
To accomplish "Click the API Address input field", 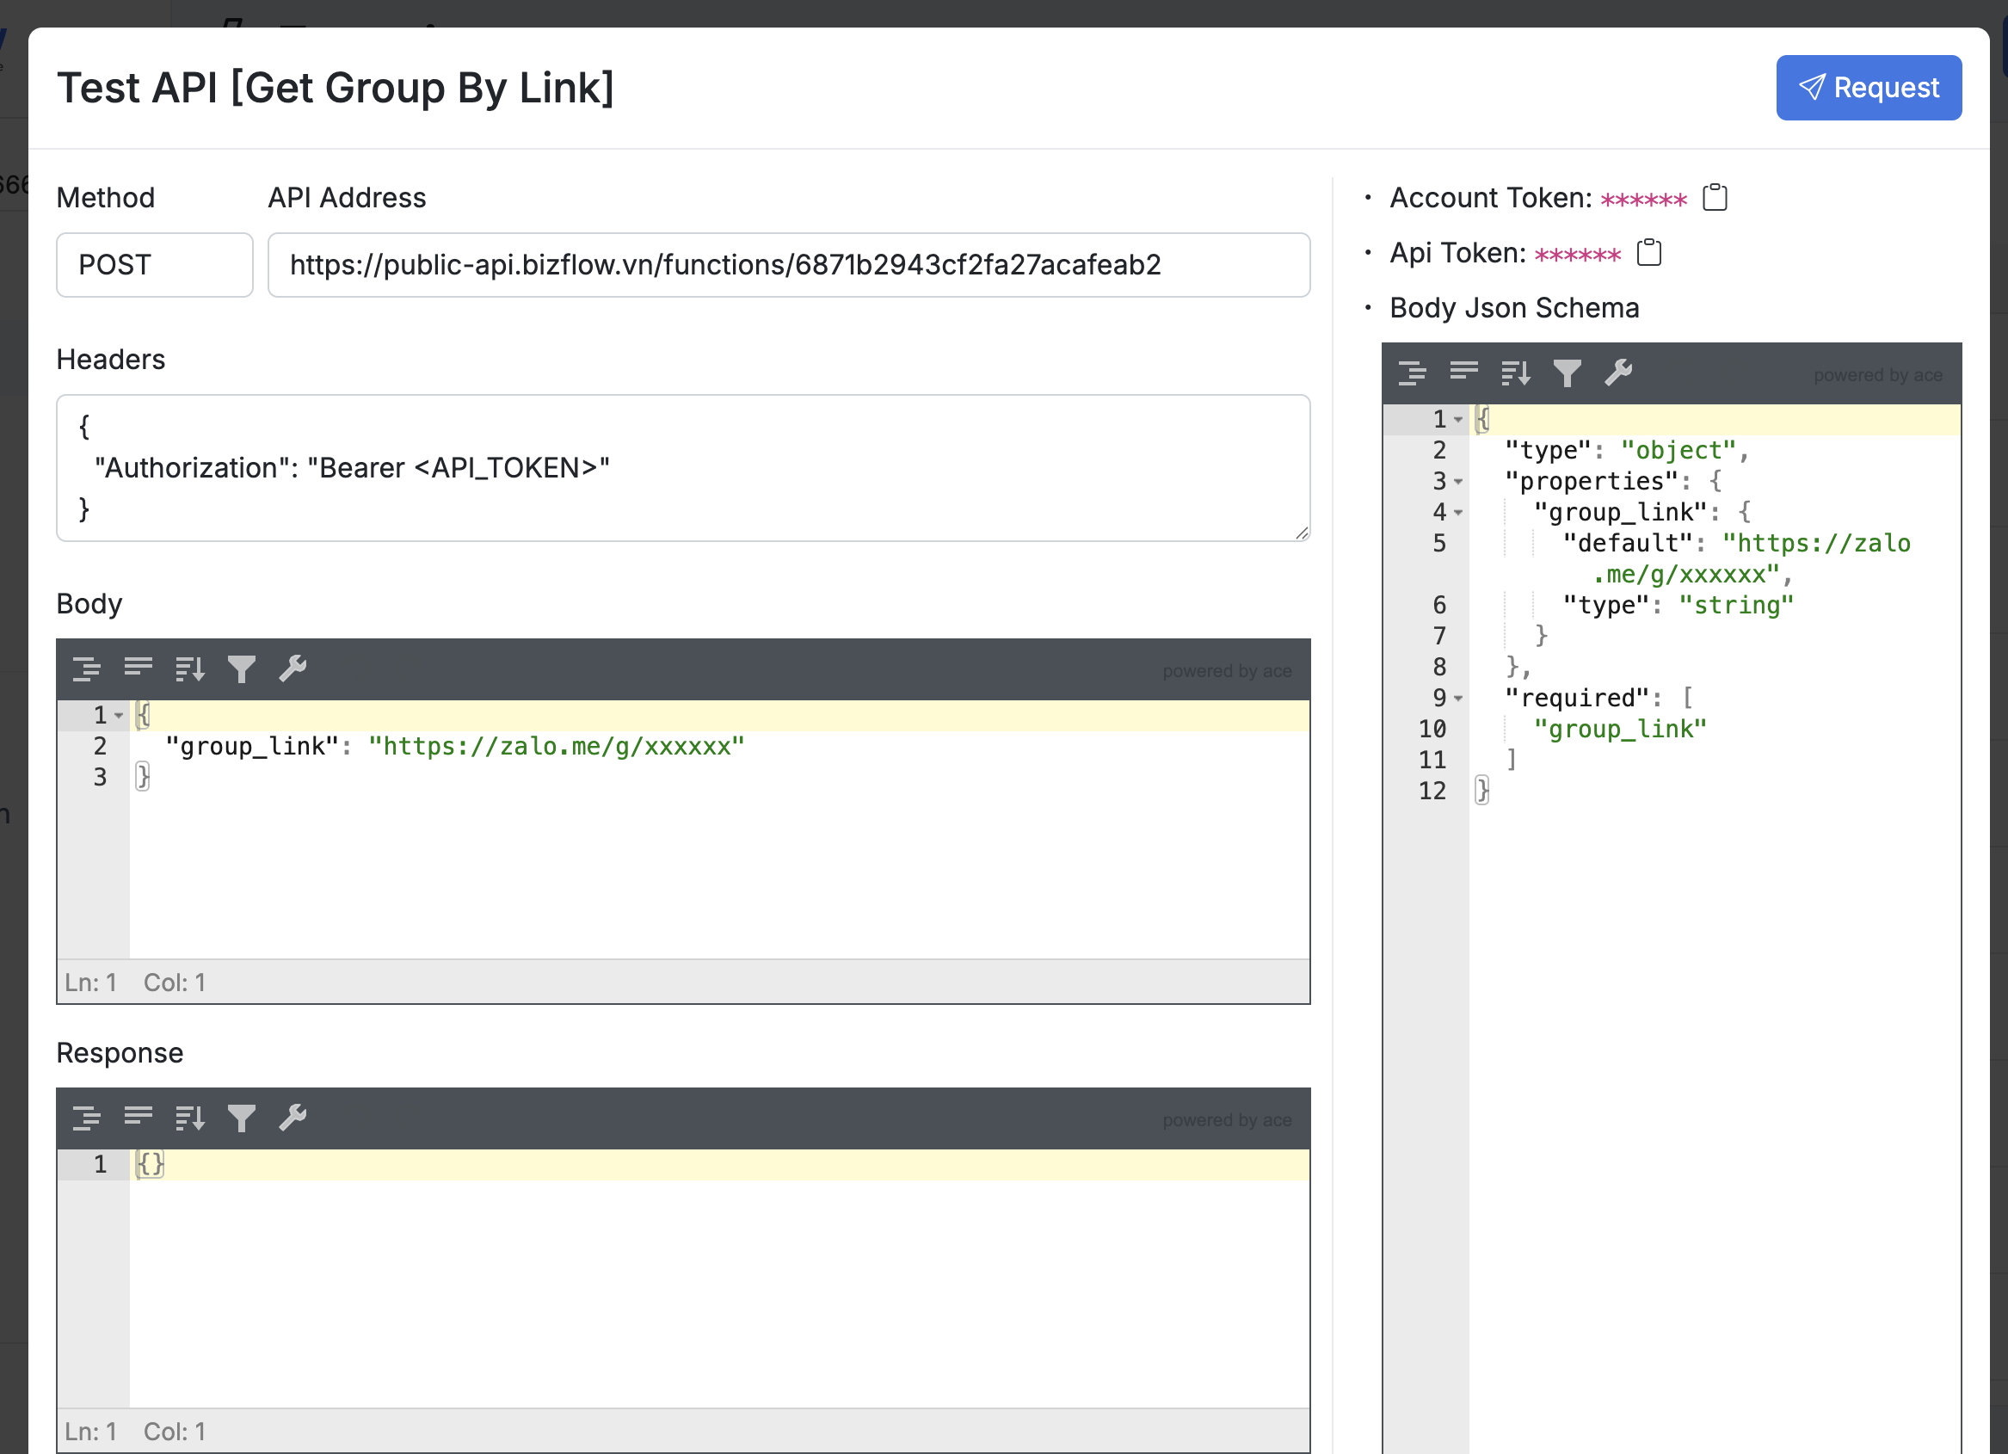I will [x=788, y=265].
